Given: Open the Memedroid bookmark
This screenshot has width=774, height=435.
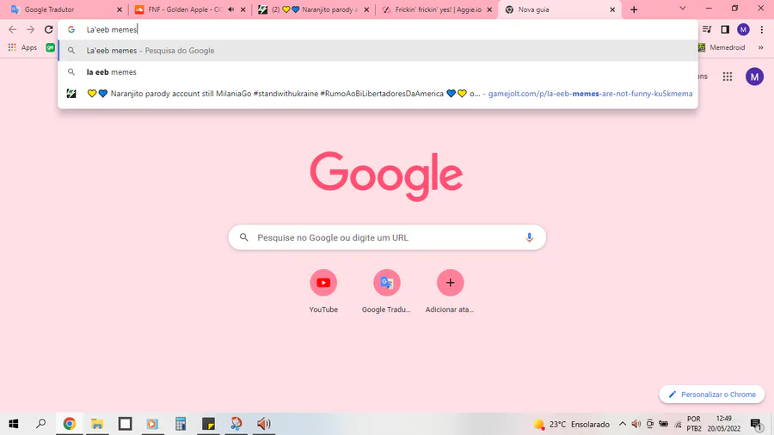Looking at the screenshot, I should (x=722, y=47).
